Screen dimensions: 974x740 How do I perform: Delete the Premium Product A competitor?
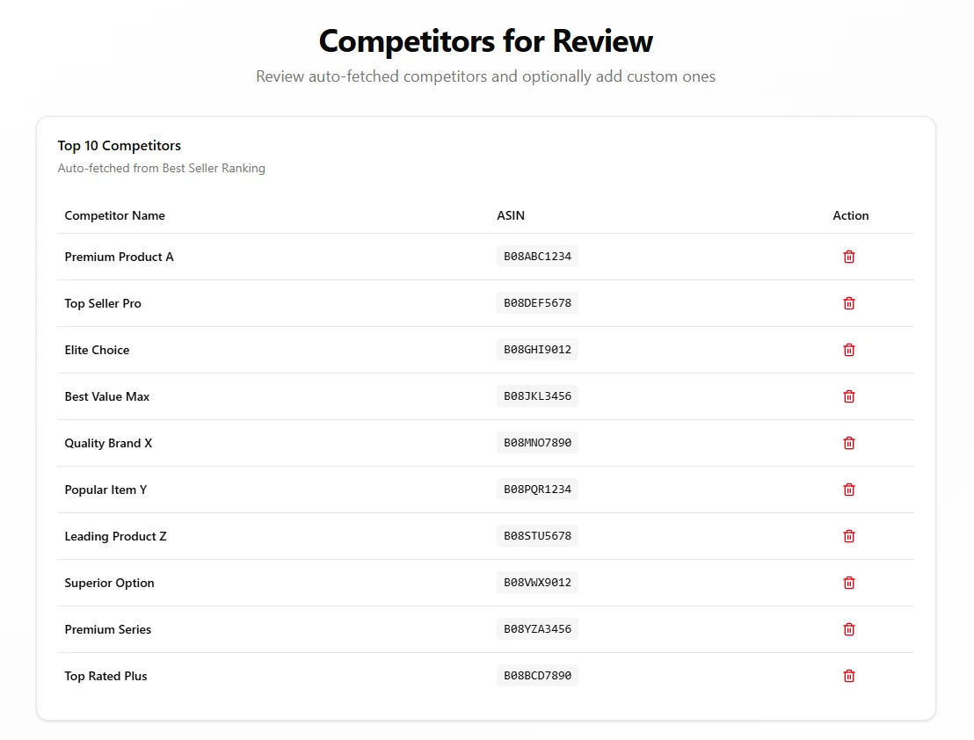coord(848,257)
